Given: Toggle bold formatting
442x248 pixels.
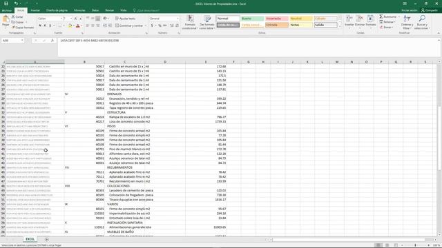Looking at the screenshot, I should pyautogui.click(x=40, y=25).
